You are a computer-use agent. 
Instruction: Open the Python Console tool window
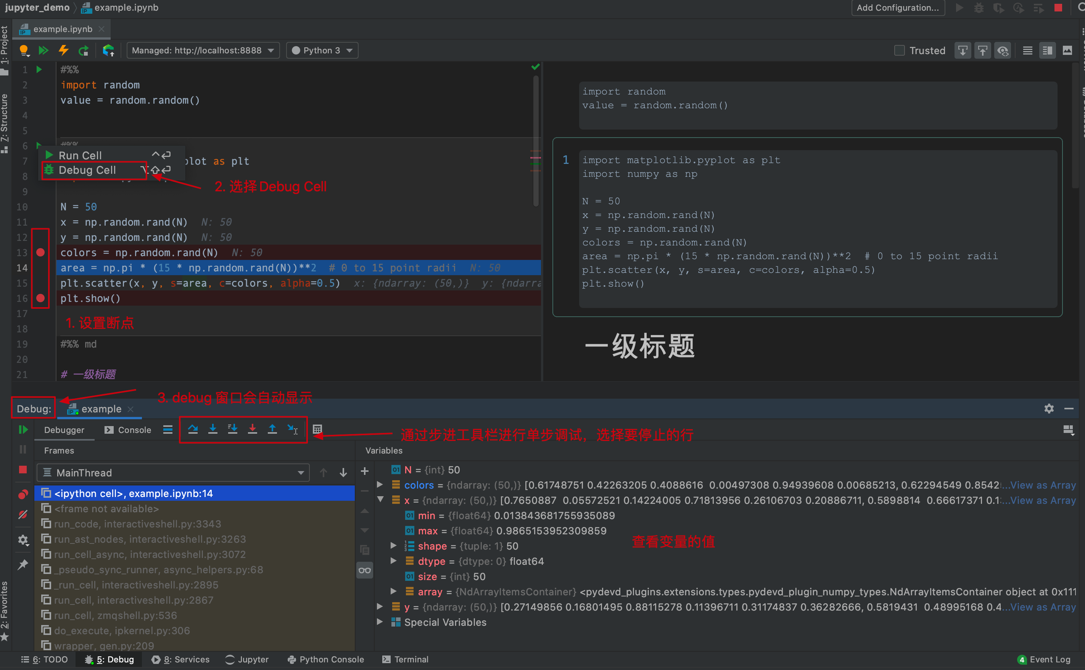325,659
